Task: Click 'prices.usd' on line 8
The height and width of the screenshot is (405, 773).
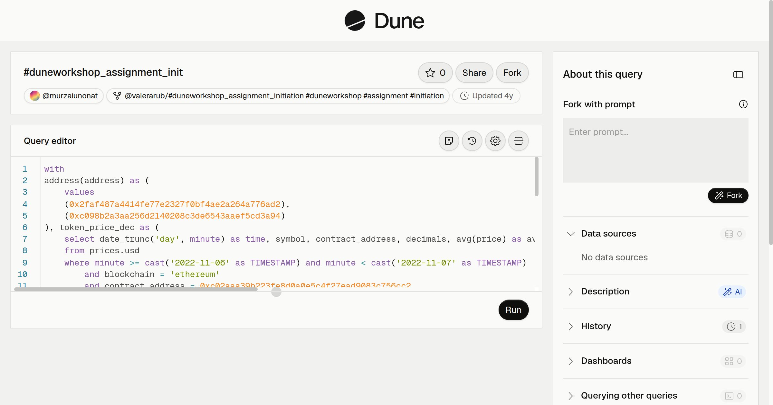Action: [x=114, y=250]
